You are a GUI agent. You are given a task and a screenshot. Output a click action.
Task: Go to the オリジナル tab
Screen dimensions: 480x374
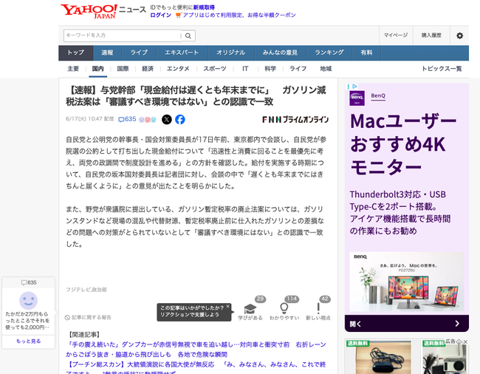point(231,52)
